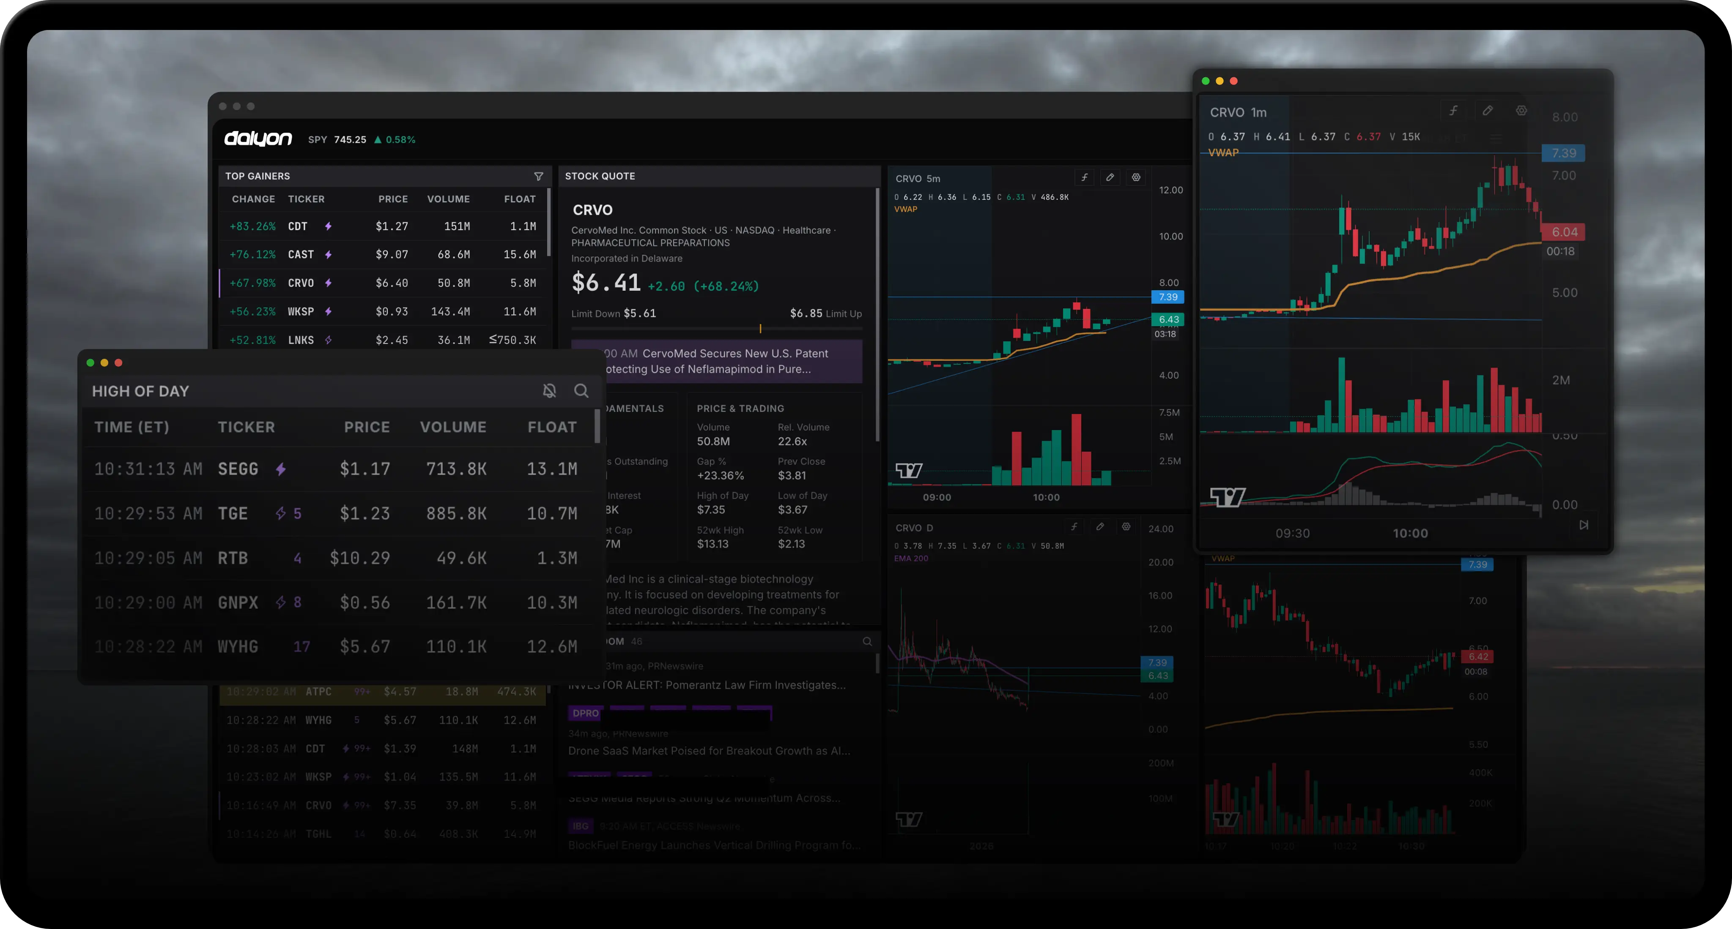Click 6.43 green price tag on 5m chart
This screenshot has width=1732, height=929.
1168,320
